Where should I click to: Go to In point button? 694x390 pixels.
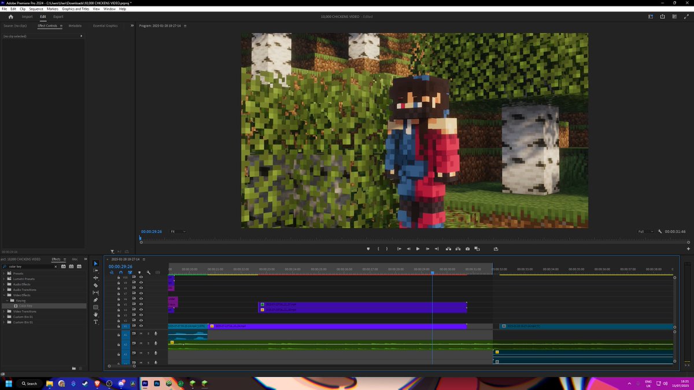coord(399,249)
